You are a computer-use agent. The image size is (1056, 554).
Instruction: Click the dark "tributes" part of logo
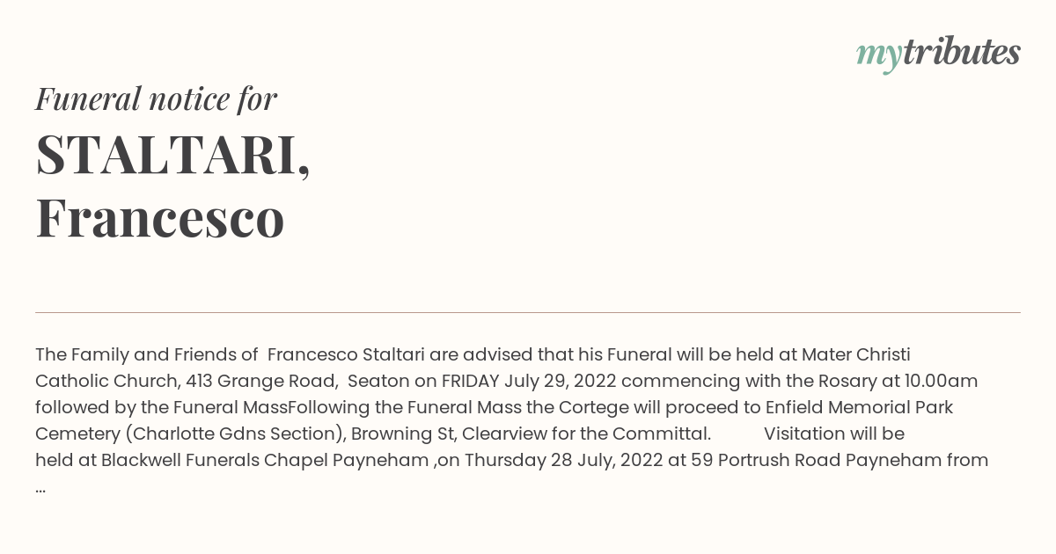[962, 52]
